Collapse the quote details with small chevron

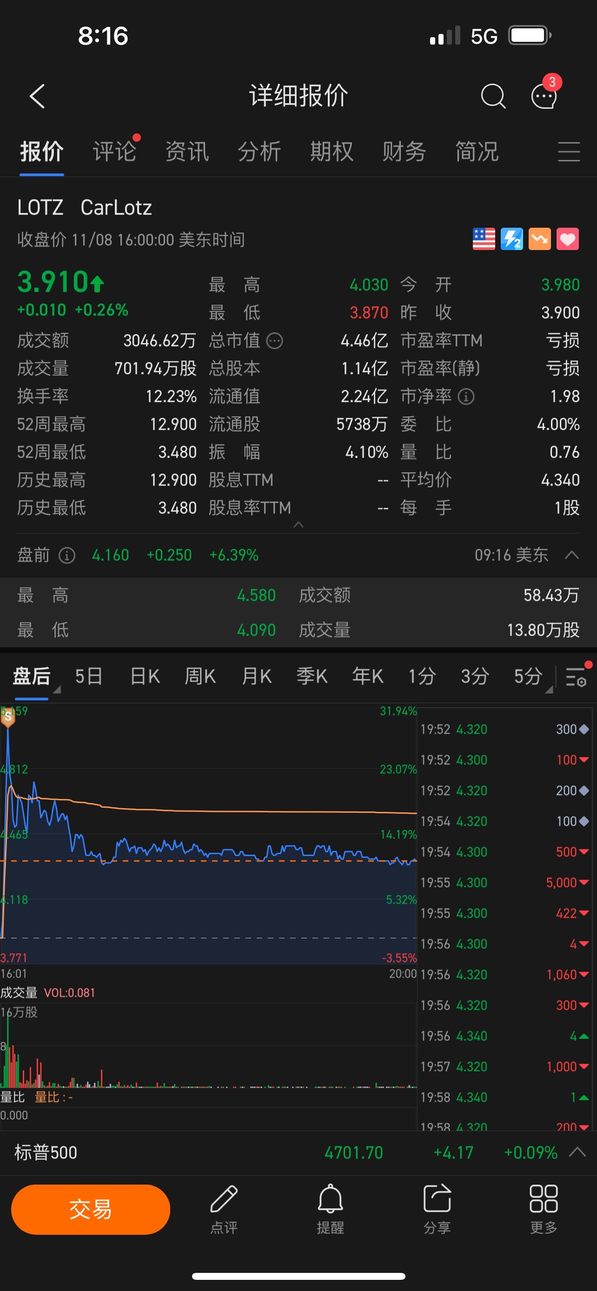coord(298,524)
